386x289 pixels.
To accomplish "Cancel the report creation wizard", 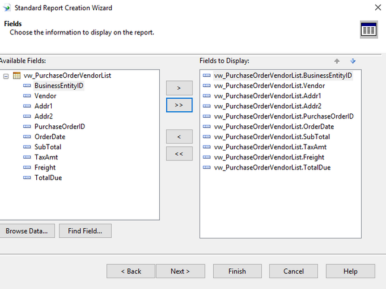I will 293,271.
